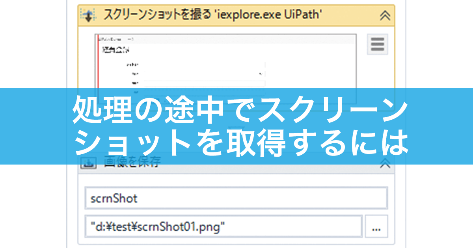Select the スクリーンショットを撮る 'iexplore.exe UiPath' title
Viewport: 473px width, 248px height.
click(213, 15)
